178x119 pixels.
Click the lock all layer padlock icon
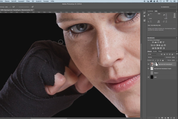[163, 60]
